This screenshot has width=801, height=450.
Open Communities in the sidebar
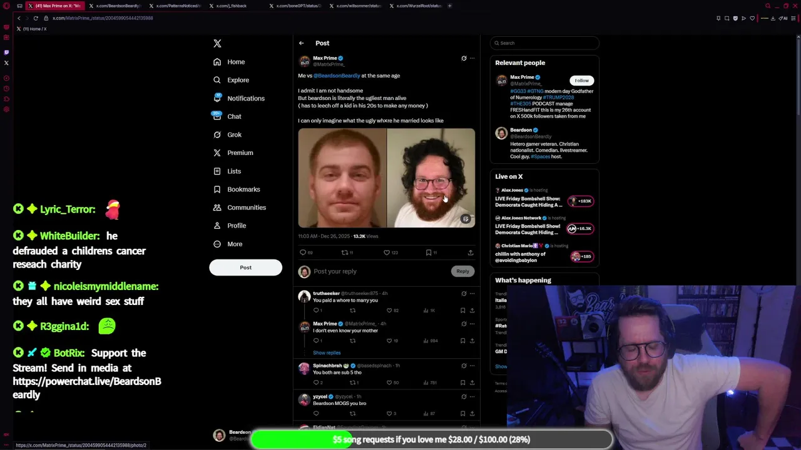[239, 207]
